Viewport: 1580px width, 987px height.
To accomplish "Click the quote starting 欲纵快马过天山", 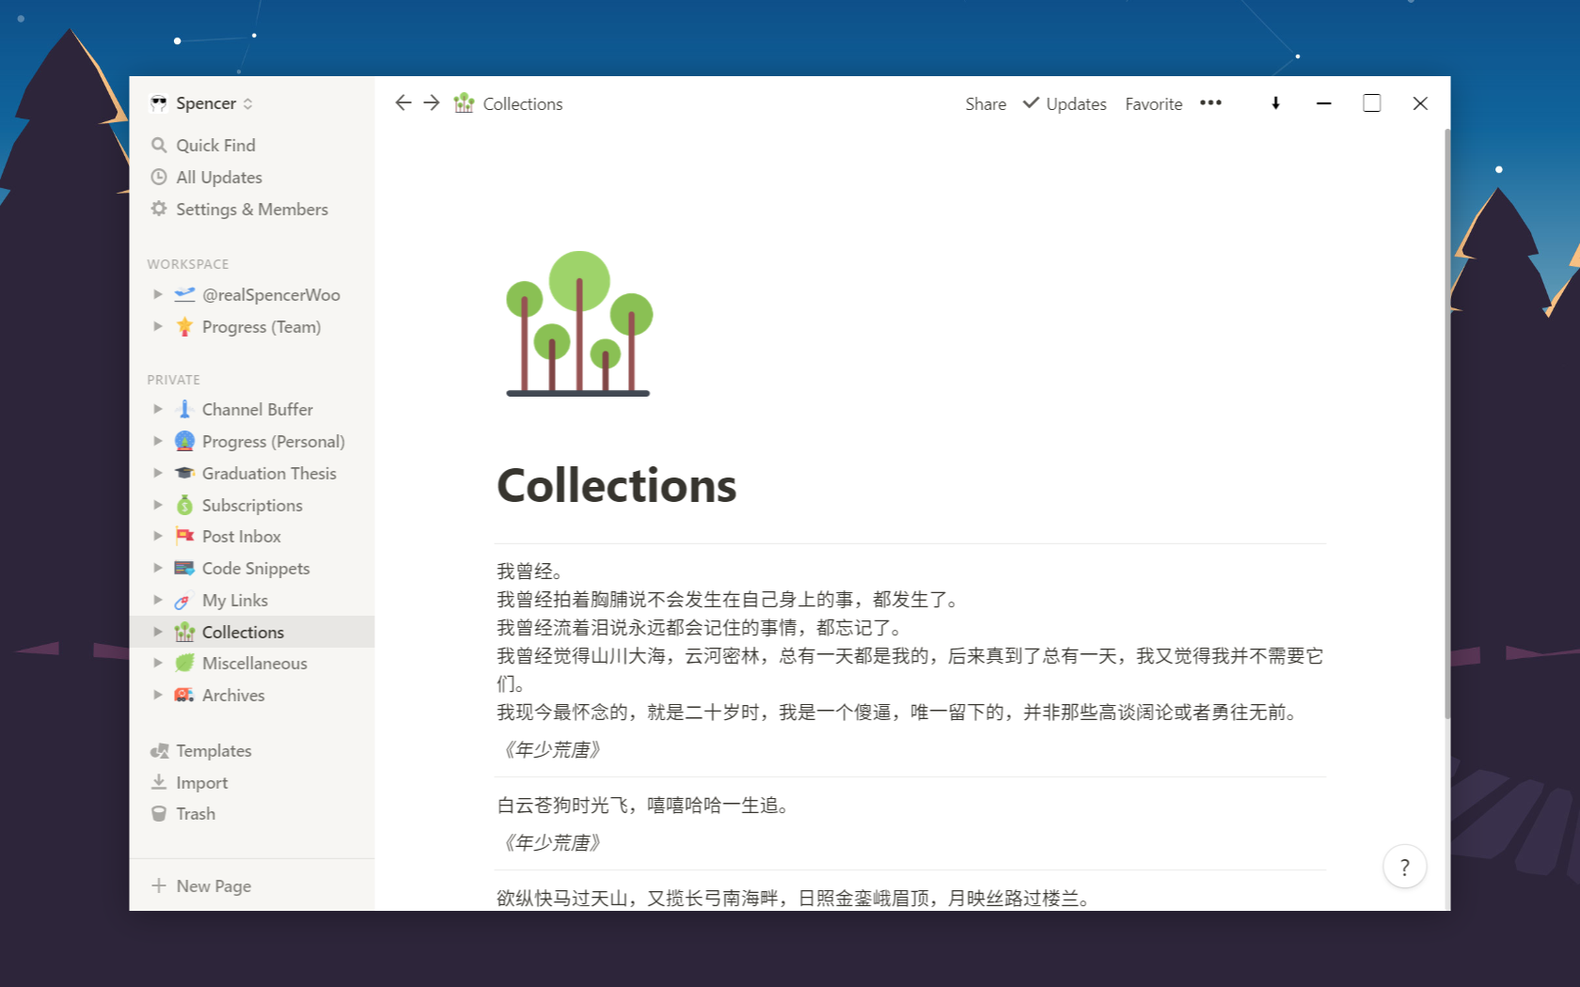I will point(794,898).
